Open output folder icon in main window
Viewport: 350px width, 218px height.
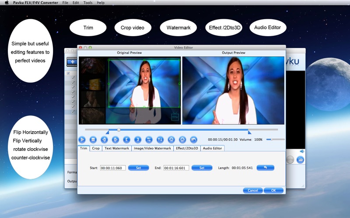(x=300, y=160)
